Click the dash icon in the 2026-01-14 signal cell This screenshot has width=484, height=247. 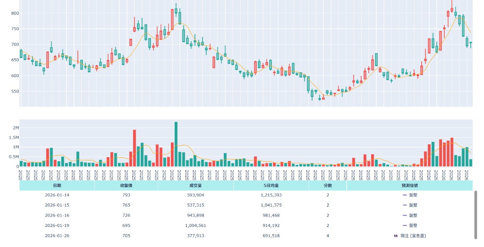coord(405,195)
